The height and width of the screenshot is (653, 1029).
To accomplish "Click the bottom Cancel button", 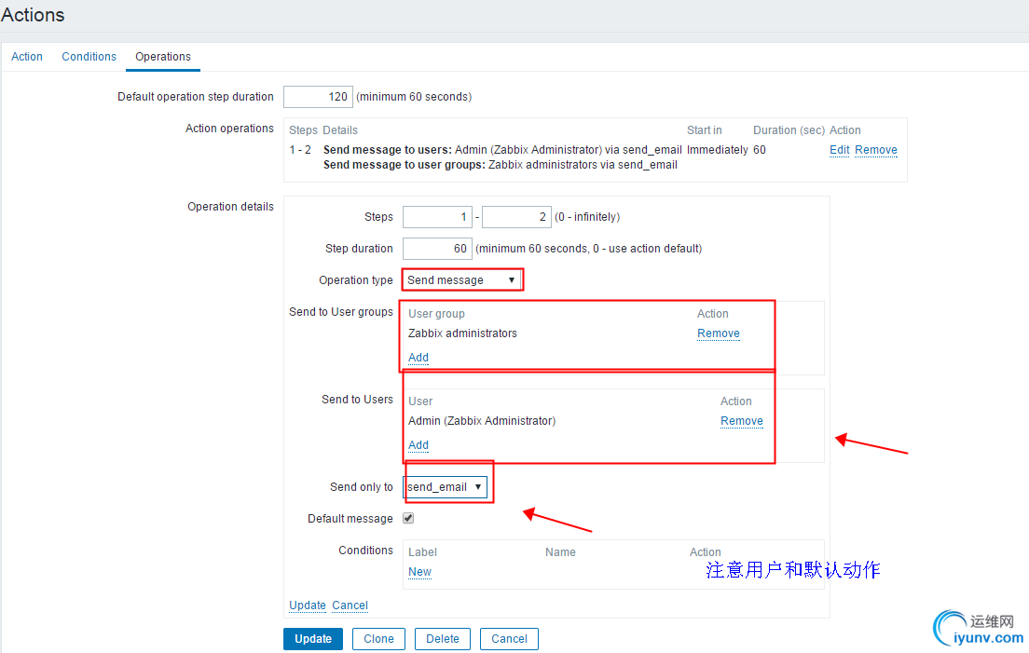I will (509, 639).
